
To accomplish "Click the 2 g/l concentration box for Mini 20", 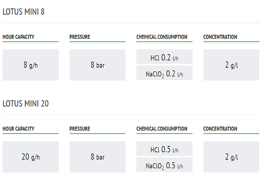I will pos(231,157).
